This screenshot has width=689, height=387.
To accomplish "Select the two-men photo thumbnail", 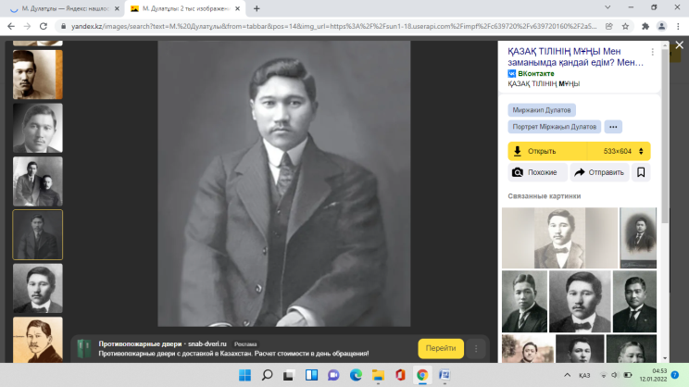I will (38, 181).
